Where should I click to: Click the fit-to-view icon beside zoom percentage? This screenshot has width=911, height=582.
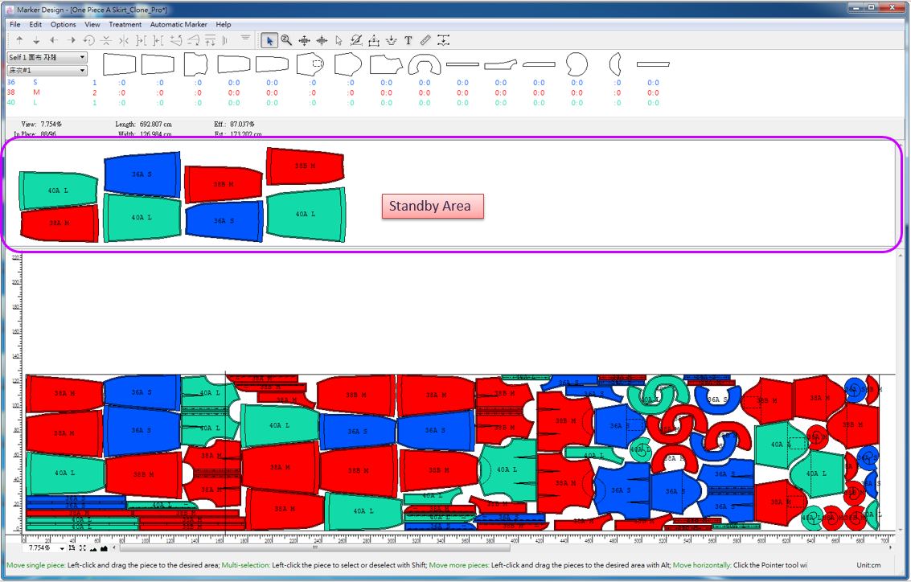coord(83,548)
